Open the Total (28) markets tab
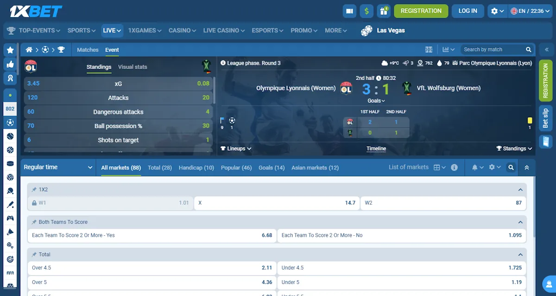Image resolution: width=556 pixels, height=296 pixels. 160,168
